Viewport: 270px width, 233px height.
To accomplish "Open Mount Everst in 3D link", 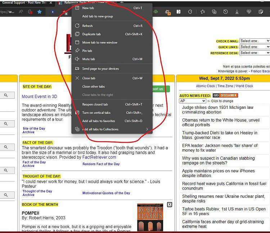I will click(x=39, y=97).
